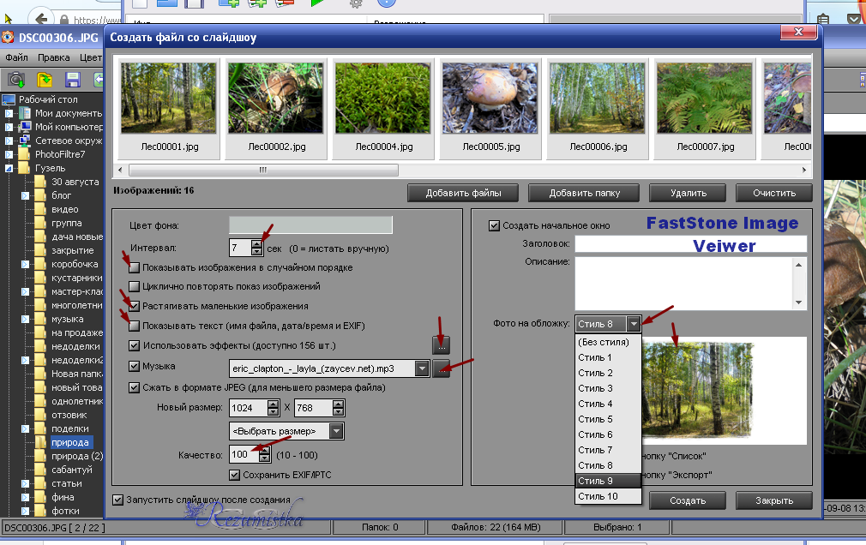Screen dimensions: 866x545
Task: Click right arrow of thumbnail strip scrollbar
Action: (x=804, y=170)
